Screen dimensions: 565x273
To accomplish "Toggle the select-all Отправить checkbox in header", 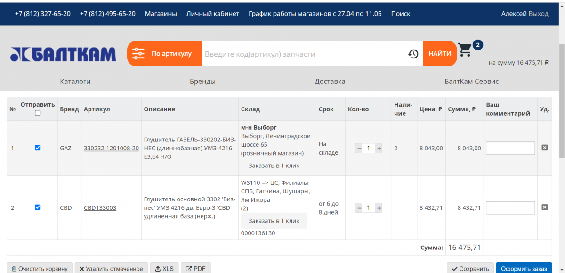I will click(x=38, y=113).
